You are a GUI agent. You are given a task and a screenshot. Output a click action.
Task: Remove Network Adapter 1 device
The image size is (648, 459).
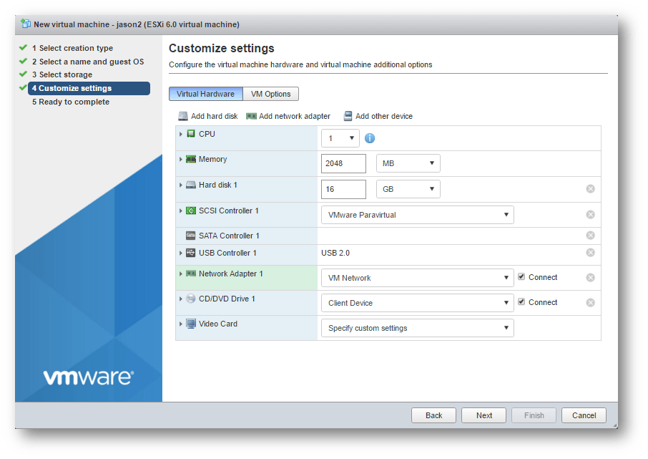tap(591, 277)
